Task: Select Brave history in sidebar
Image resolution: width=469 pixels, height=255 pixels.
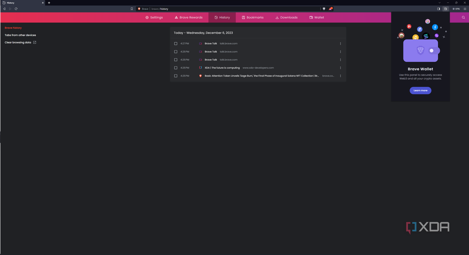Action: click(x=13, y=28)
